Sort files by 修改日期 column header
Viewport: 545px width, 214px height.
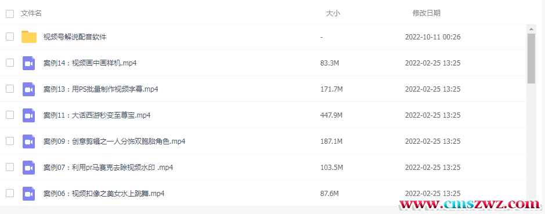tap(427, 13)
